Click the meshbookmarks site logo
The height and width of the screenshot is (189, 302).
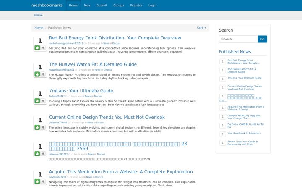(x=47, y=5)
